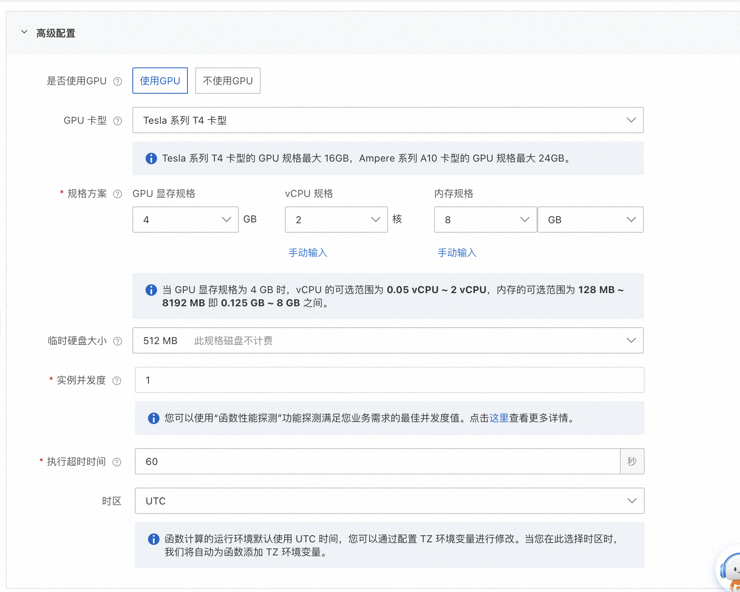Click the 这里 link for more details

pyautogui.click(x=499, y=418)
